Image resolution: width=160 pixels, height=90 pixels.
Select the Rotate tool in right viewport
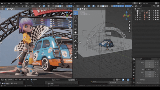pos(75,25)
